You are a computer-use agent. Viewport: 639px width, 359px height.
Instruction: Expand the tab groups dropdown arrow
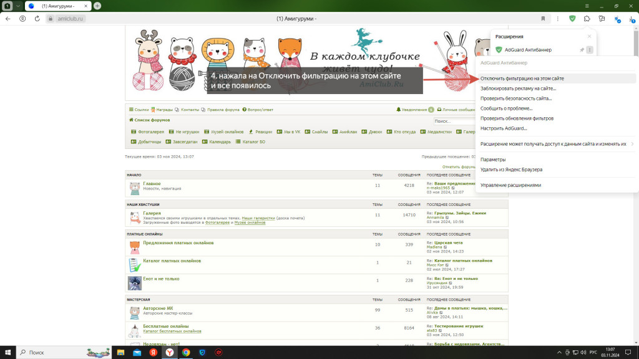click(18, 6)
